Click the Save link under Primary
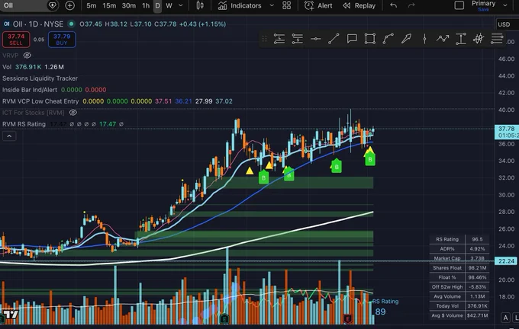 point(483,10)
